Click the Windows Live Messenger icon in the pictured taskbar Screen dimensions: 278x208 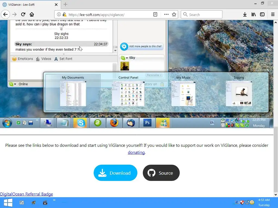(x=163, y=123)
